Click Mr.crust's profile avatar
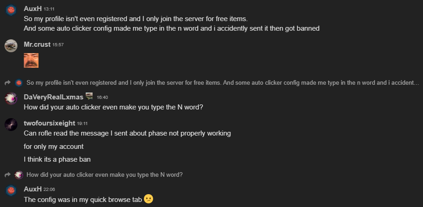Viewport: 423px width, 207px height. point(11,46)
